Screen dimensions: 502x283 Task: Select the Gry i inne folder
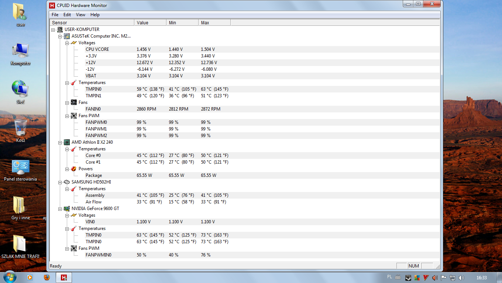pyautogui.click(x=20, y=208)
